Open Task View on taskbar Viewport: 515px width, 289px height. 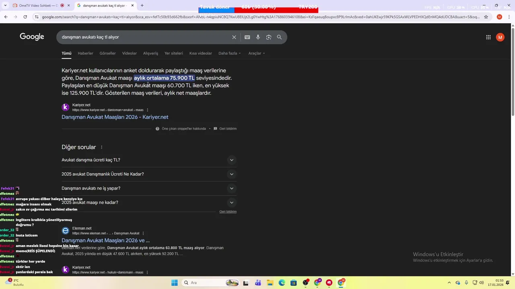[x=246, y=283]
